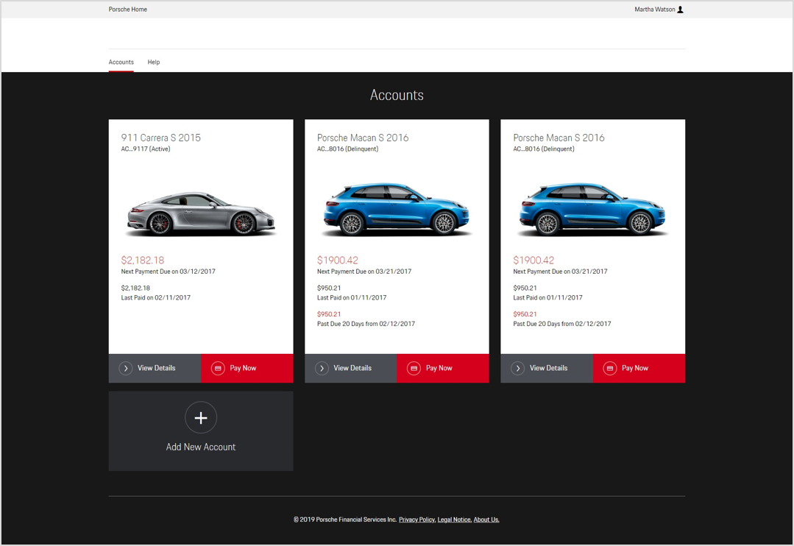
Task: Click the View Details chevron icon on last Macan card
Action: click(518, 368)
